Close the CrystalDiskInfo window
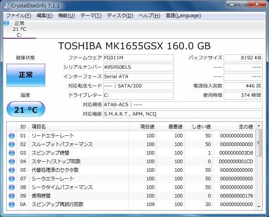This screenshot has width=269, height=217. 257,4
